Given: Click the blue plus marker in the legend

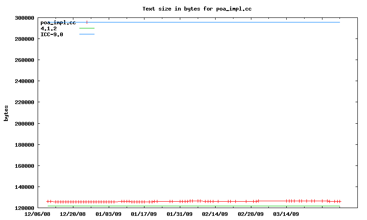Looking at the screenshot, I should point(87,22).
